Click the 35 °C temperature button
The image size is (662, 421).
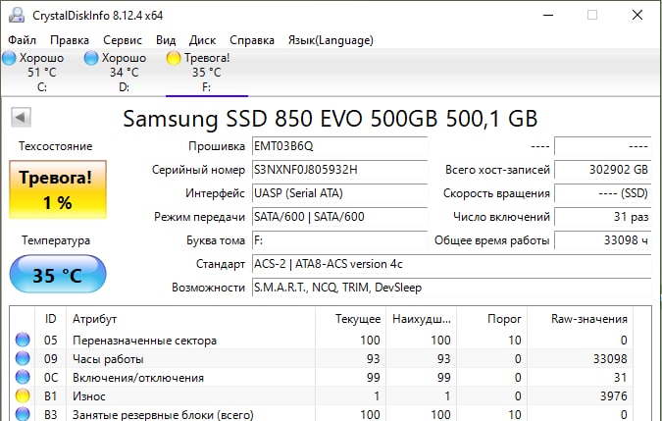[58, 274]
